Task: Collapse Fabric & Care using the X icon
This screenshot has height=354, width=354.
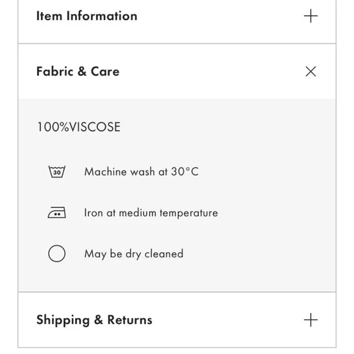Action: tap(311, 71)
